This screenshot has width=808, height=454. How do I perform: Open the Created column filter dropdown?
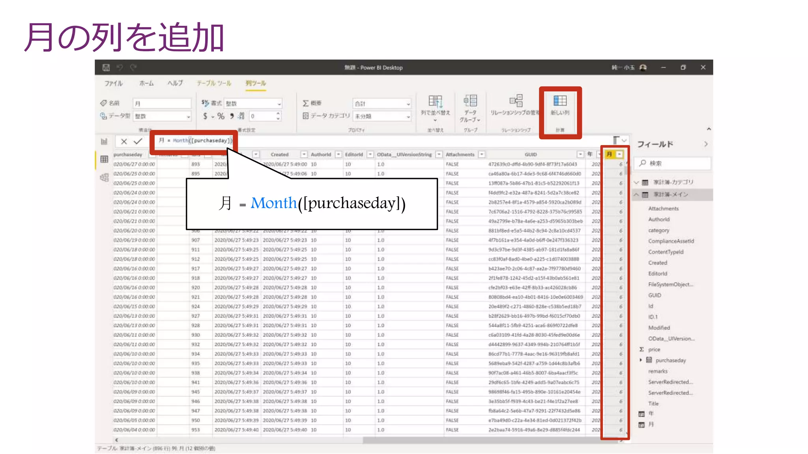304,154
